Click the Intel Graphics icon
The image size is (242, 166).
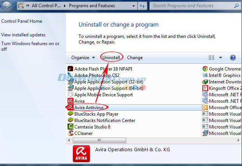click(x=205, y=75)
